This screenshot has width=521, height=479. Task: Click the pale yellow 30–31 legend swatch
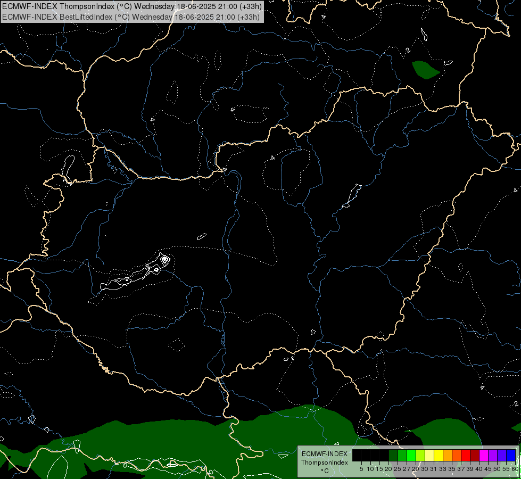coord(429,455)
